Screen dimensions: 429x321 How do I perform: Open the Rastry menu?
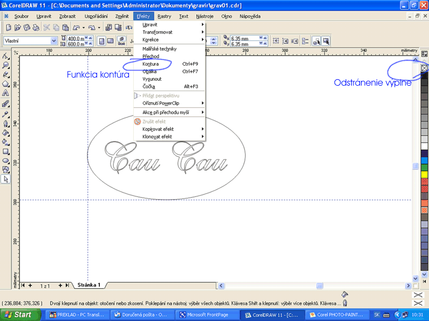(164, 16)
